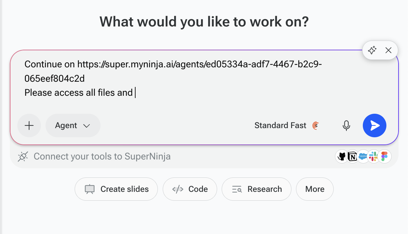Open Connect your tools to SuperNinja
This screenshot has width=408, height=234.
[102, 157]
